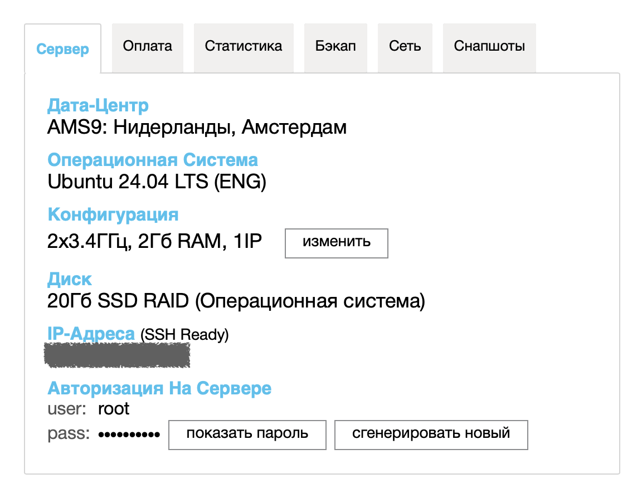
Task: Click the изменить configuration button
Action: [337, 242]
